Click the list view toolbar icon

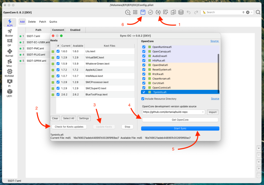(x=135, y=12)
